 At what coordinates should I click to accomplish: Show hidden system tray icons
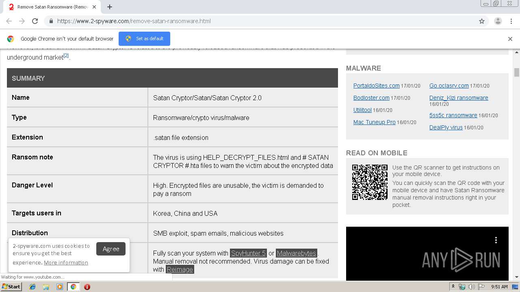(453, 287)
